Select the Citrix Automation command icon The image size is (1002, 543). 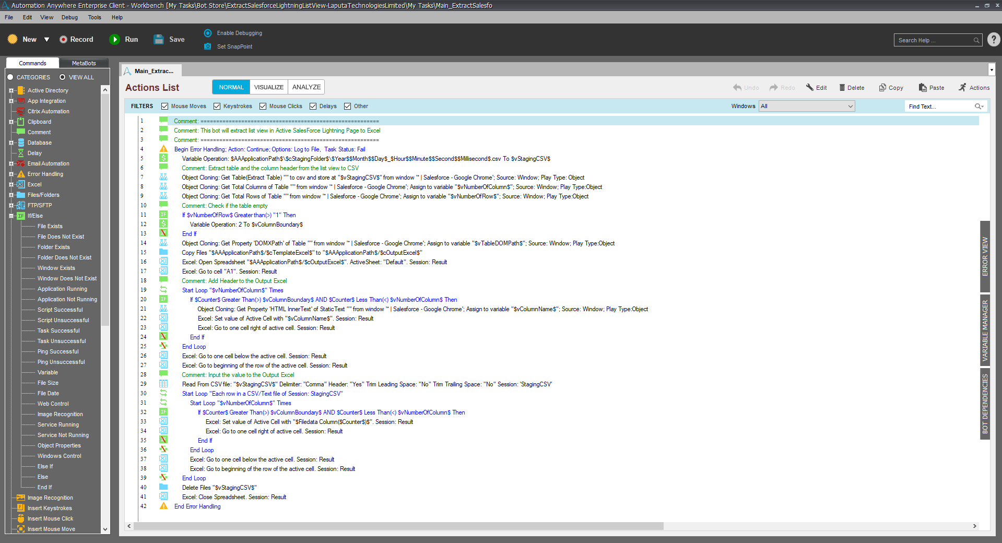click(21, 111)
